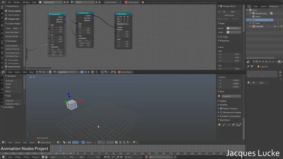Toggle the Scene Update checkbox

[x=6, y=15]
